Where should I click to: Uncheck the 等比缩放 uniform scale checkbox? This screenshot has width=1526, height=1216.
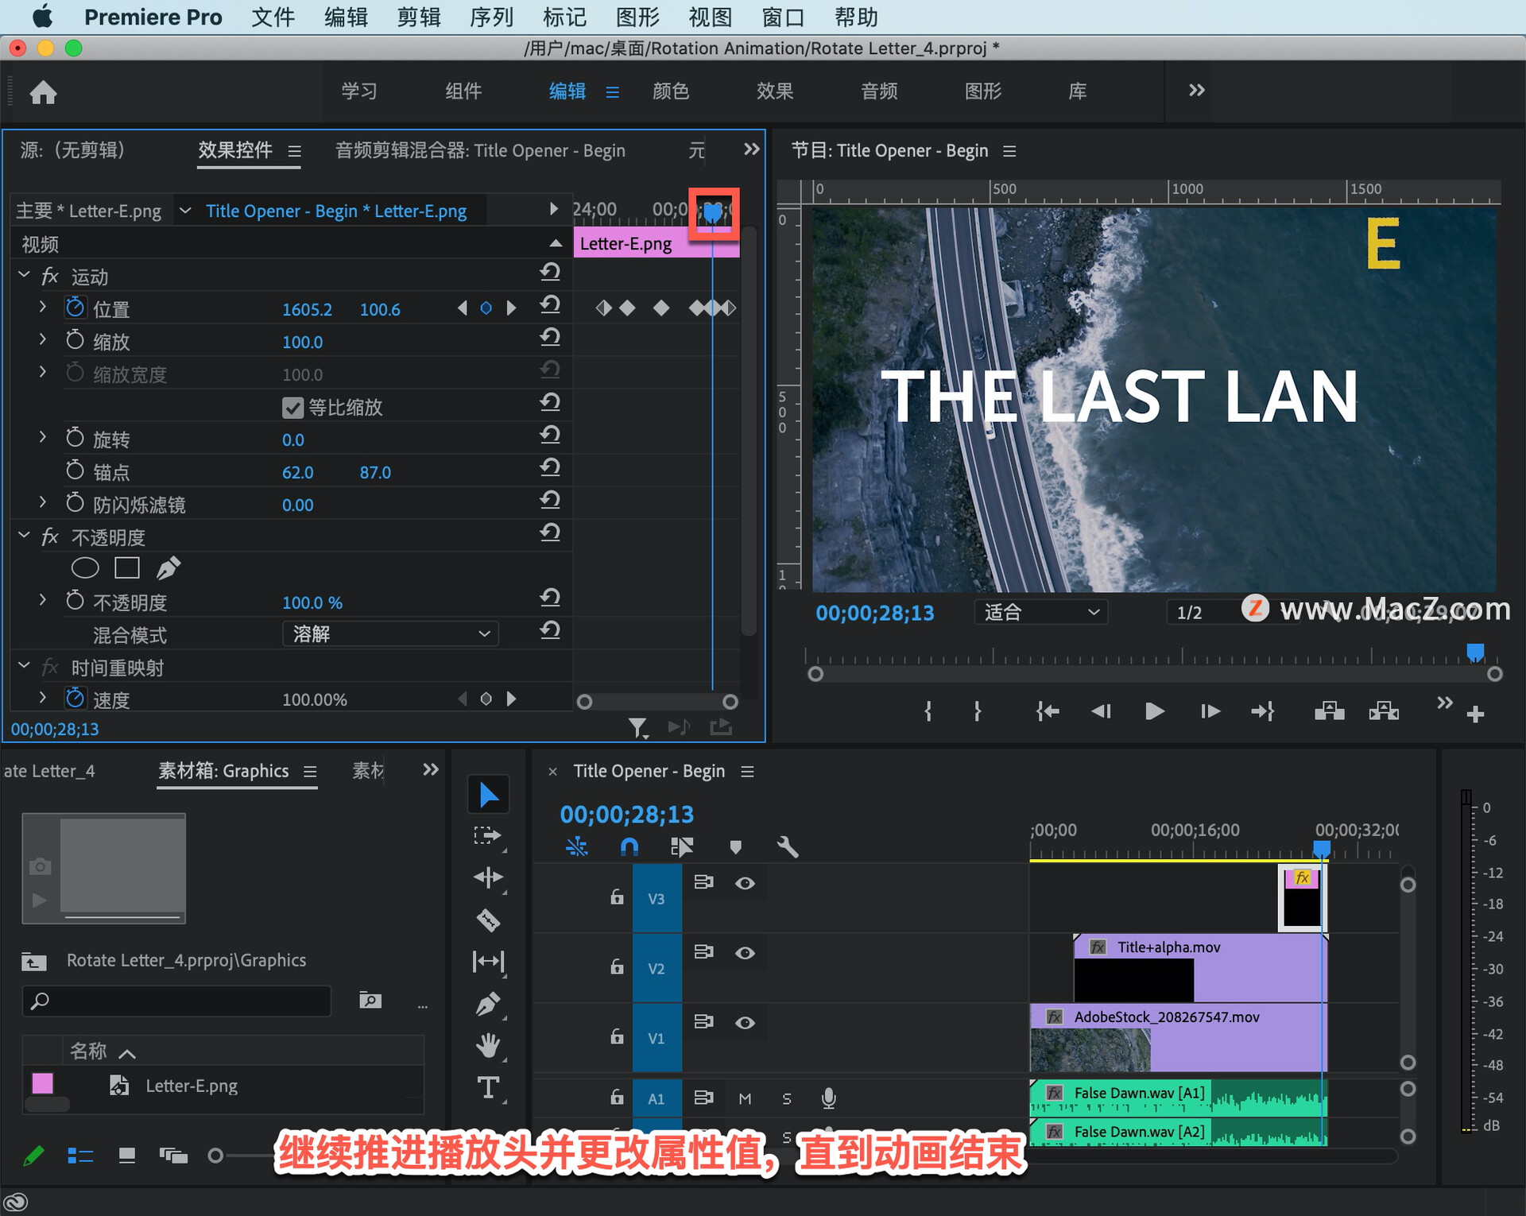click(x=292, y=408)
